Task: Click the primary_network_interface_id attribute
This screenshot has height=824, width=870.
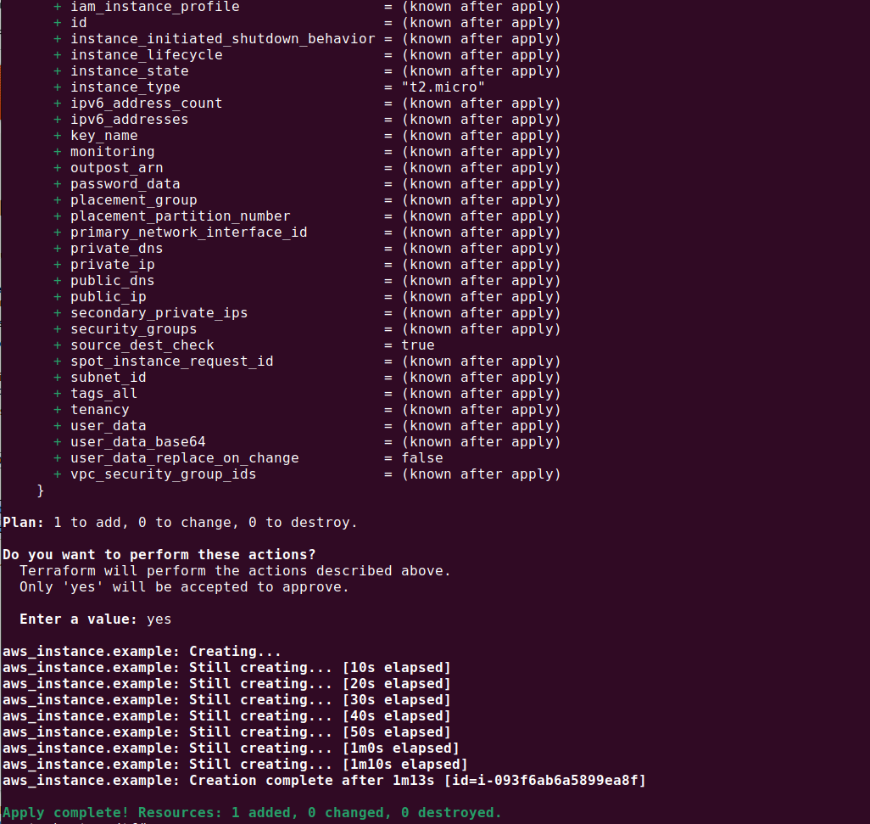Action: tap(188, 233)
